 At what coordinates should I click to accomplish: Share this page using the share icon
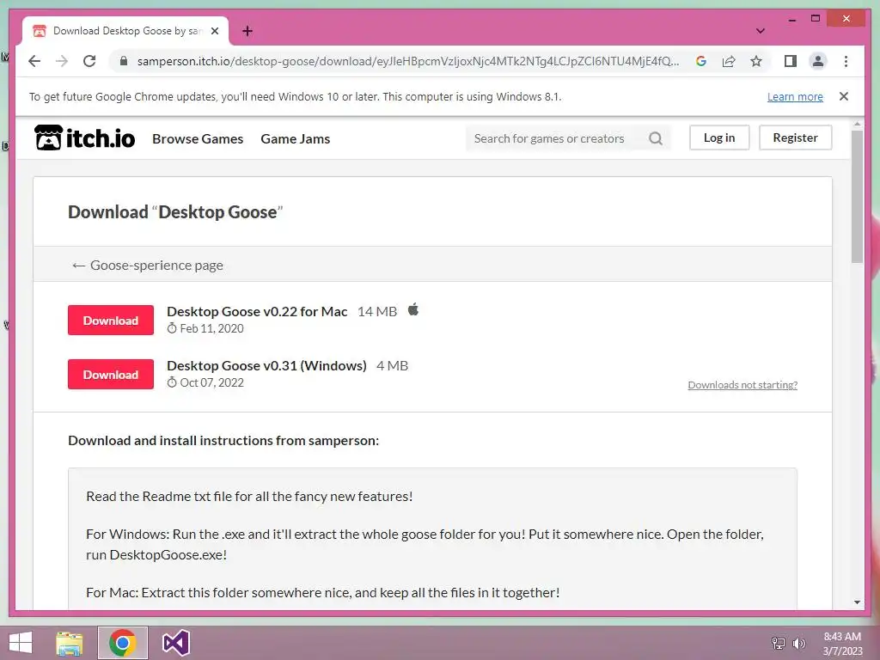click(729, 61)
